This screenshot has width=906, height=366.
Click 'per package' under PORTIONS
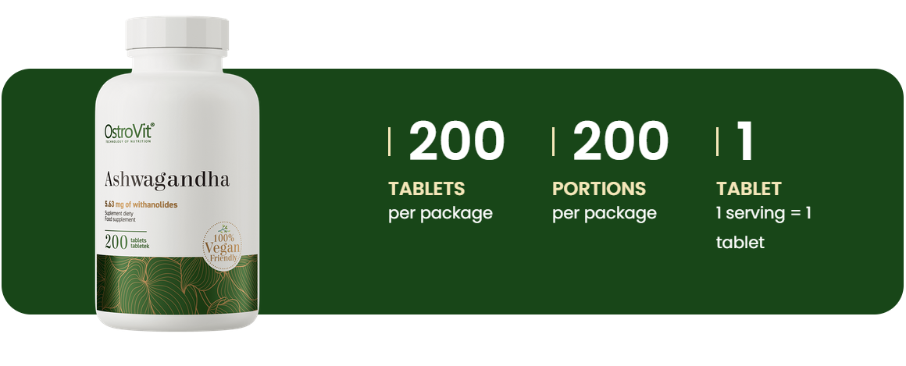(605, 213)
